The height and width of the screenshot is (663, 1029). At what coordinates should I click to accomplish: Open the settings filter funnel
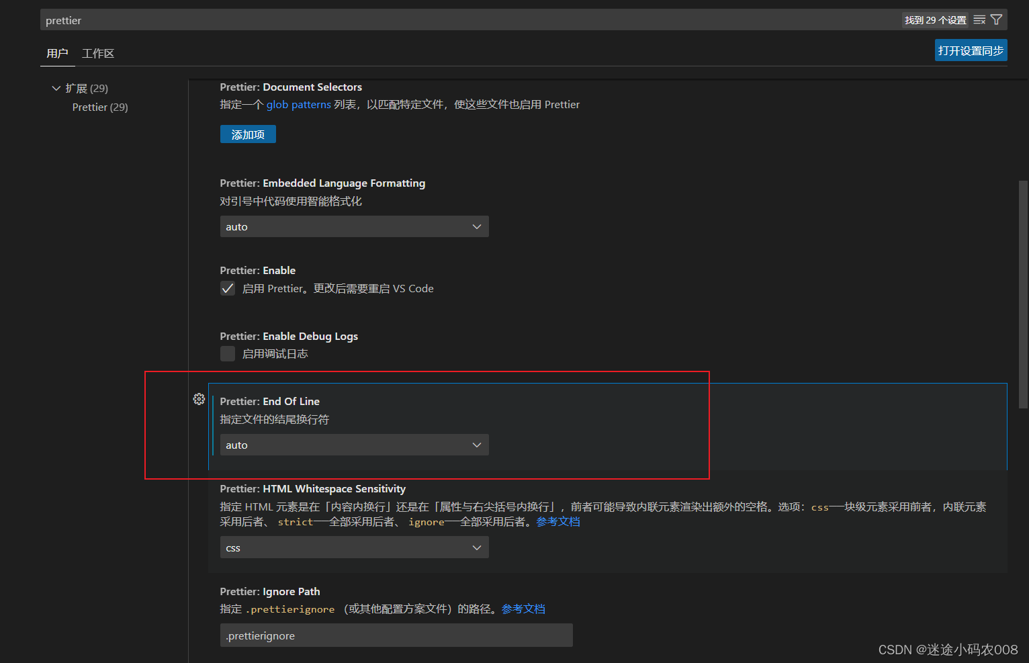tap(996, 20)
